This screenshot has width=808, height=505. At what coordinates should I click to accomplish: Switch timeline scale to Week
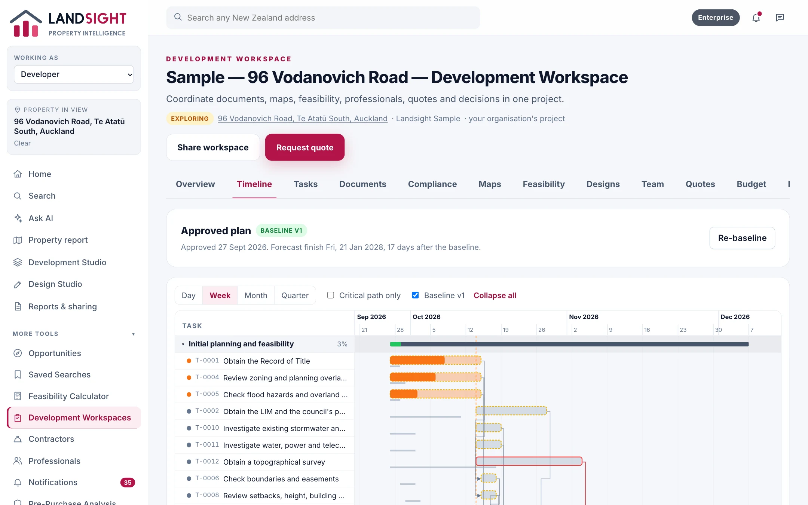pyautogui.click(x=220, y=296)
